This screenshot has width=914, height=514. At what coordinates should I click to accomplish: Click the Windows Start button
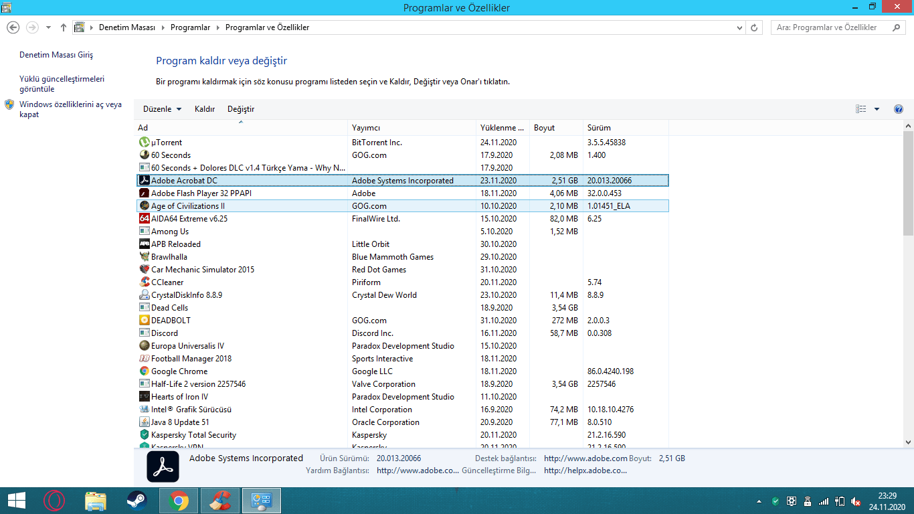pyautogui.click(x=16, y=501)
